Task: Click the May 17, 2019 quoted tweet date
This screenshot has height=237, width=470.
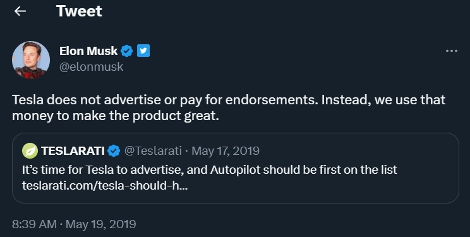Action: click(226, 150)
